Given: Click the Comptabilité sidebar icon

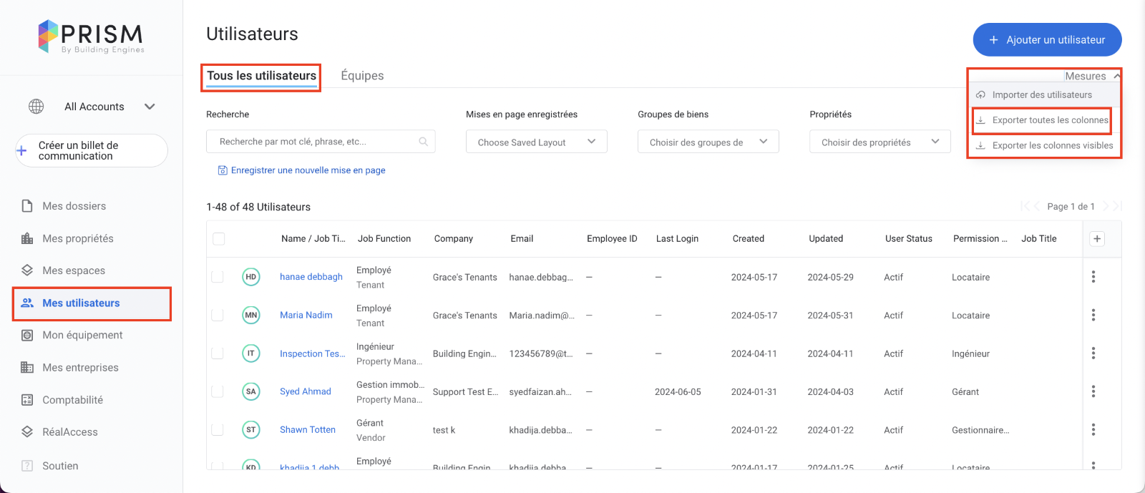Looking at the screenshot, I should (x=27, y=400).
